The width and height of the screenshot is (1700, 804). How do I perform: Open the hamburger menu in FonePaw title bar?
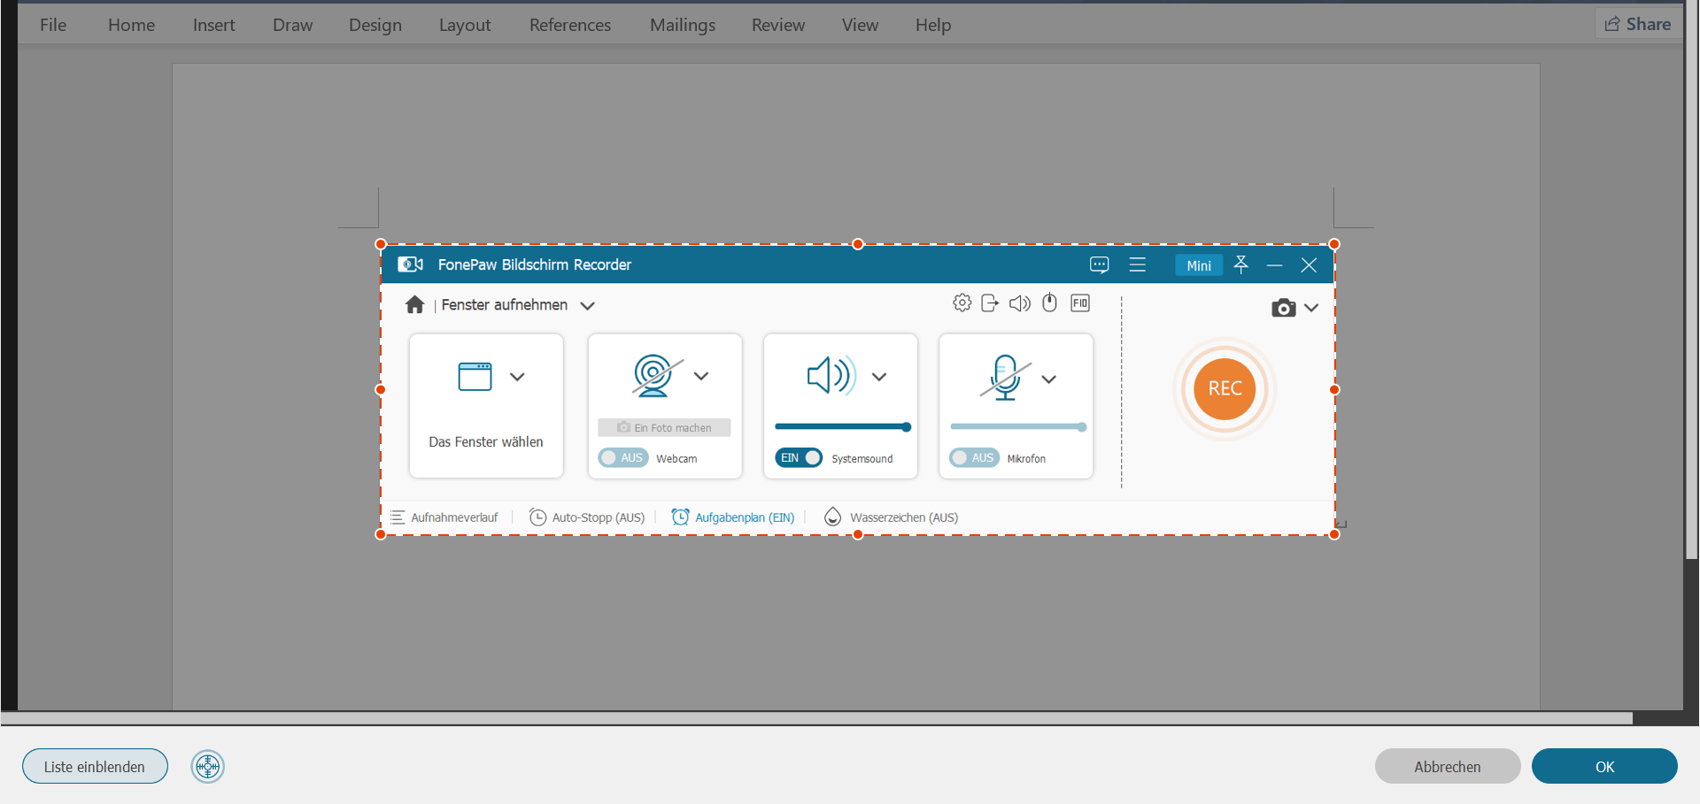coord(1138,264)
